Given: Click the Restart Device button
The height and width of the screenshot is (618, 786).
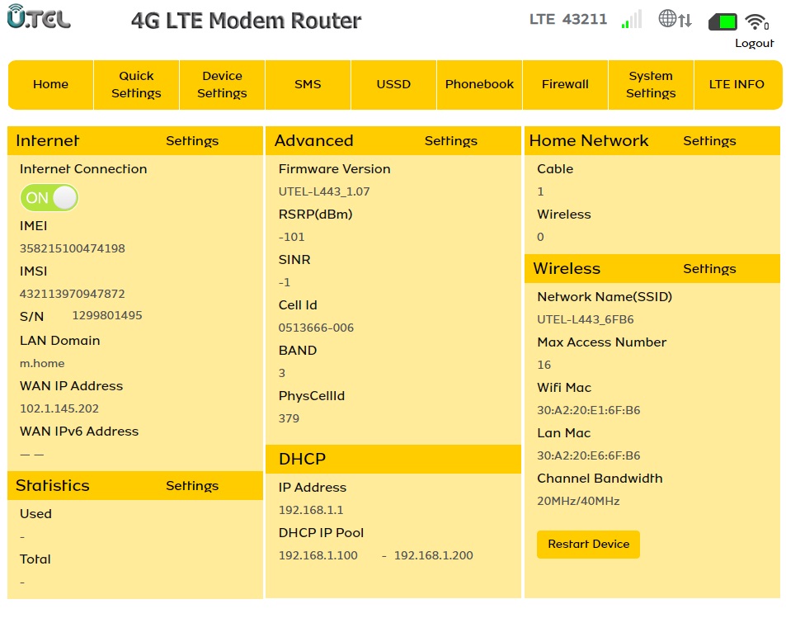Looking at the screenshot, I should pyautogui.click(x=589, y=545).
